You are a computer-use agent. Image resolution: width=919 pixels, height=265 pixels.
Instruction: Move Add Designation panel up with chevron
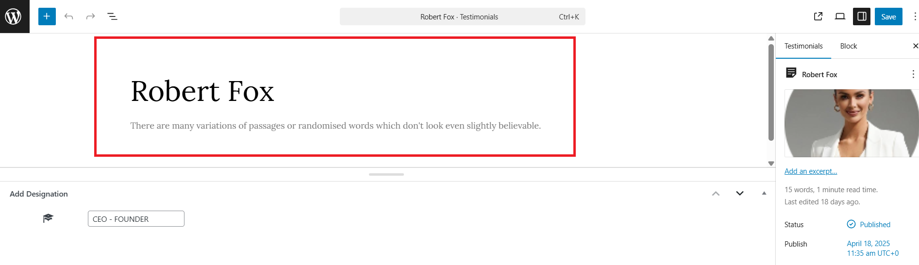(x=716, y=193)
